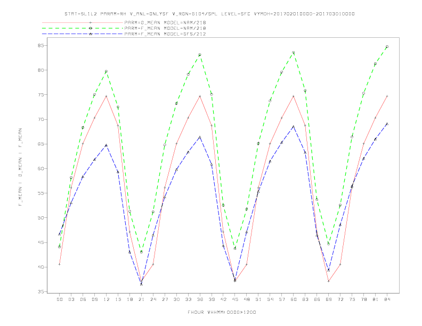Click the y-axis tick label 75
Screen dimensions: 422x326
pos(40,95)
